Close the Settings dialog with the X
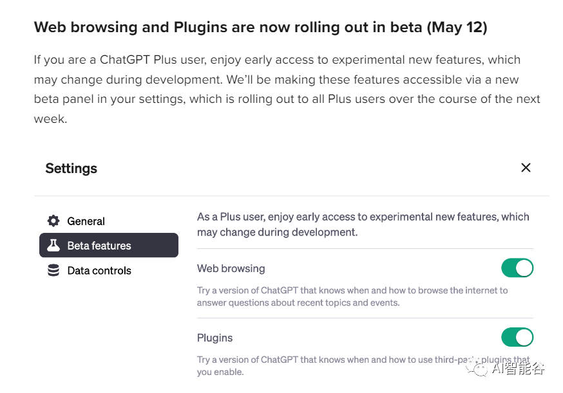The image size is (563, 393). pyautogui.click(x=526, y=168)
